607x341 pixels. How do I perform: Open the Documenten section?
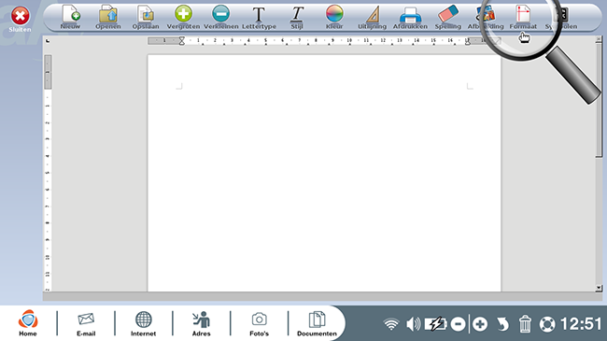tap(317, 323)
